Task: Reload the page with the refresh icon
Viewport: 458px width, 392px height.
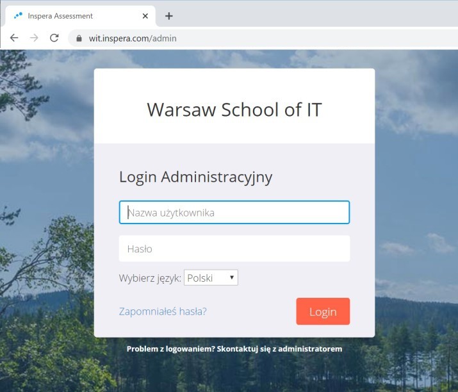Action: pyautogui.click(x=54, y=38)
